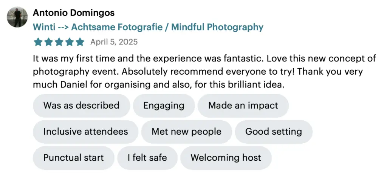Click the "Met new people" chip
This screenshot has width=387, height=178.
186,132
